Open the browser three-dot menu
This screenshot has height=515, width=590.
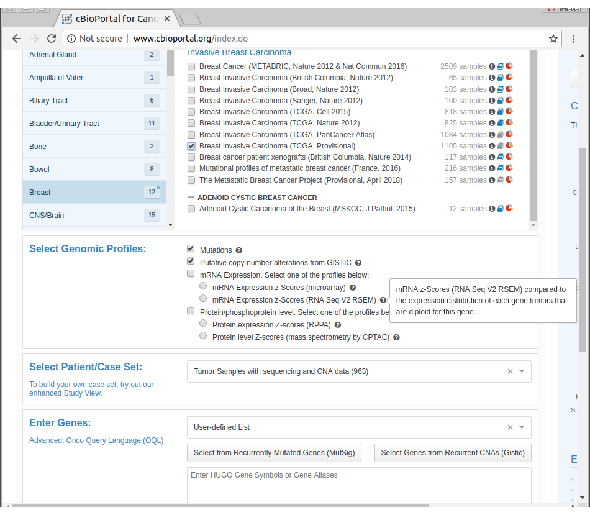click(x=574, y=38)
